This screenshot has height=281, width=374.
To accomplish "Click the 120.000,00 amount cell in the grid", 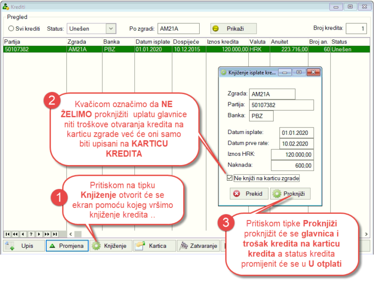I will [x=227, y=49].
